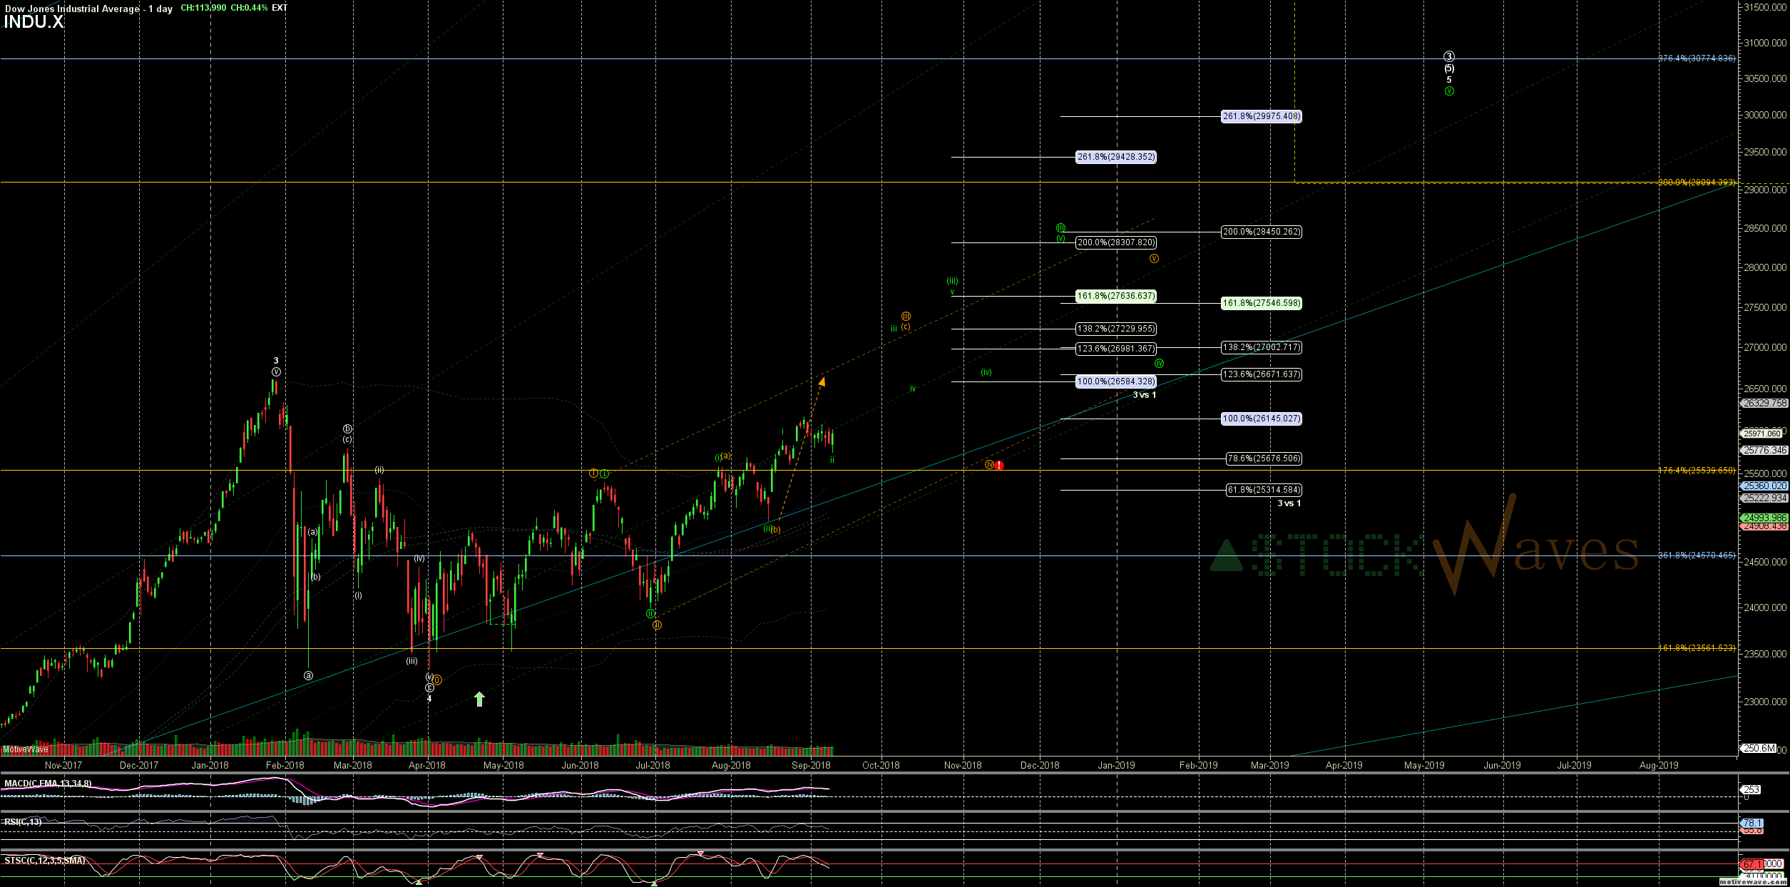
Task: Click the Feb-2018 date axis label
Action: point(285,765)
